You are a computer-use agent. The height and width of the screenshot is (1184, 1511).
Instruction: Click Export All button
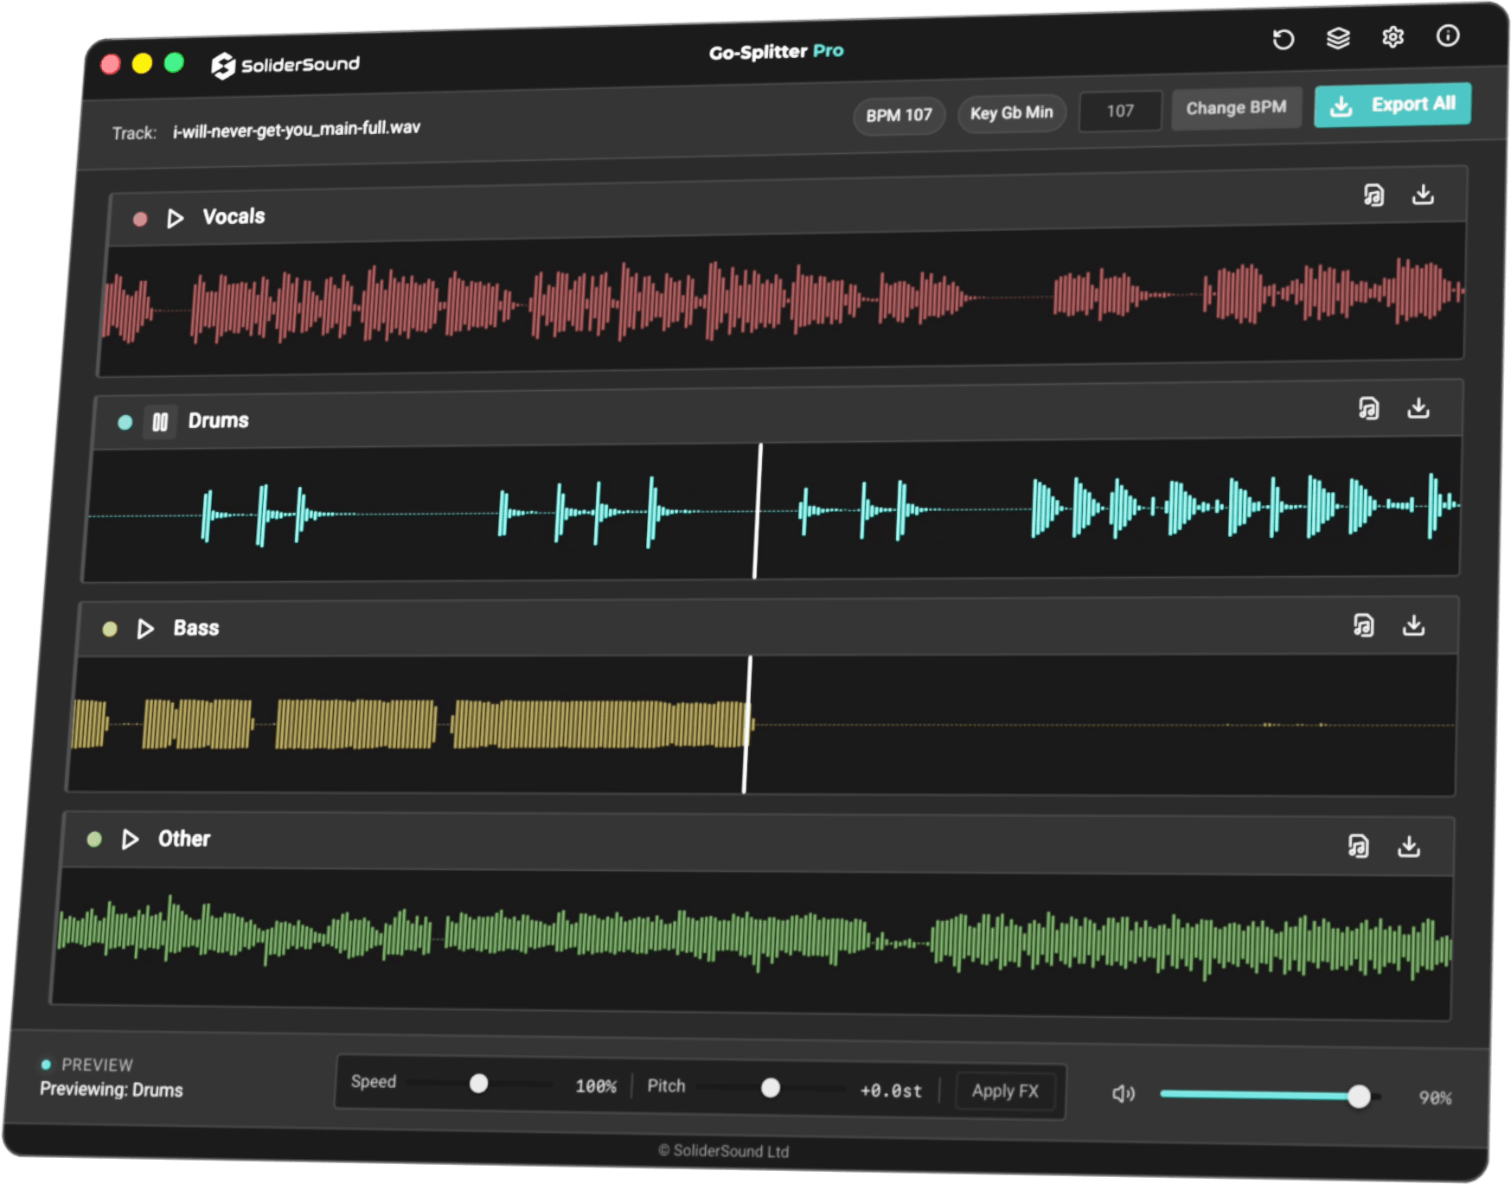click(x=1393, y=106)
